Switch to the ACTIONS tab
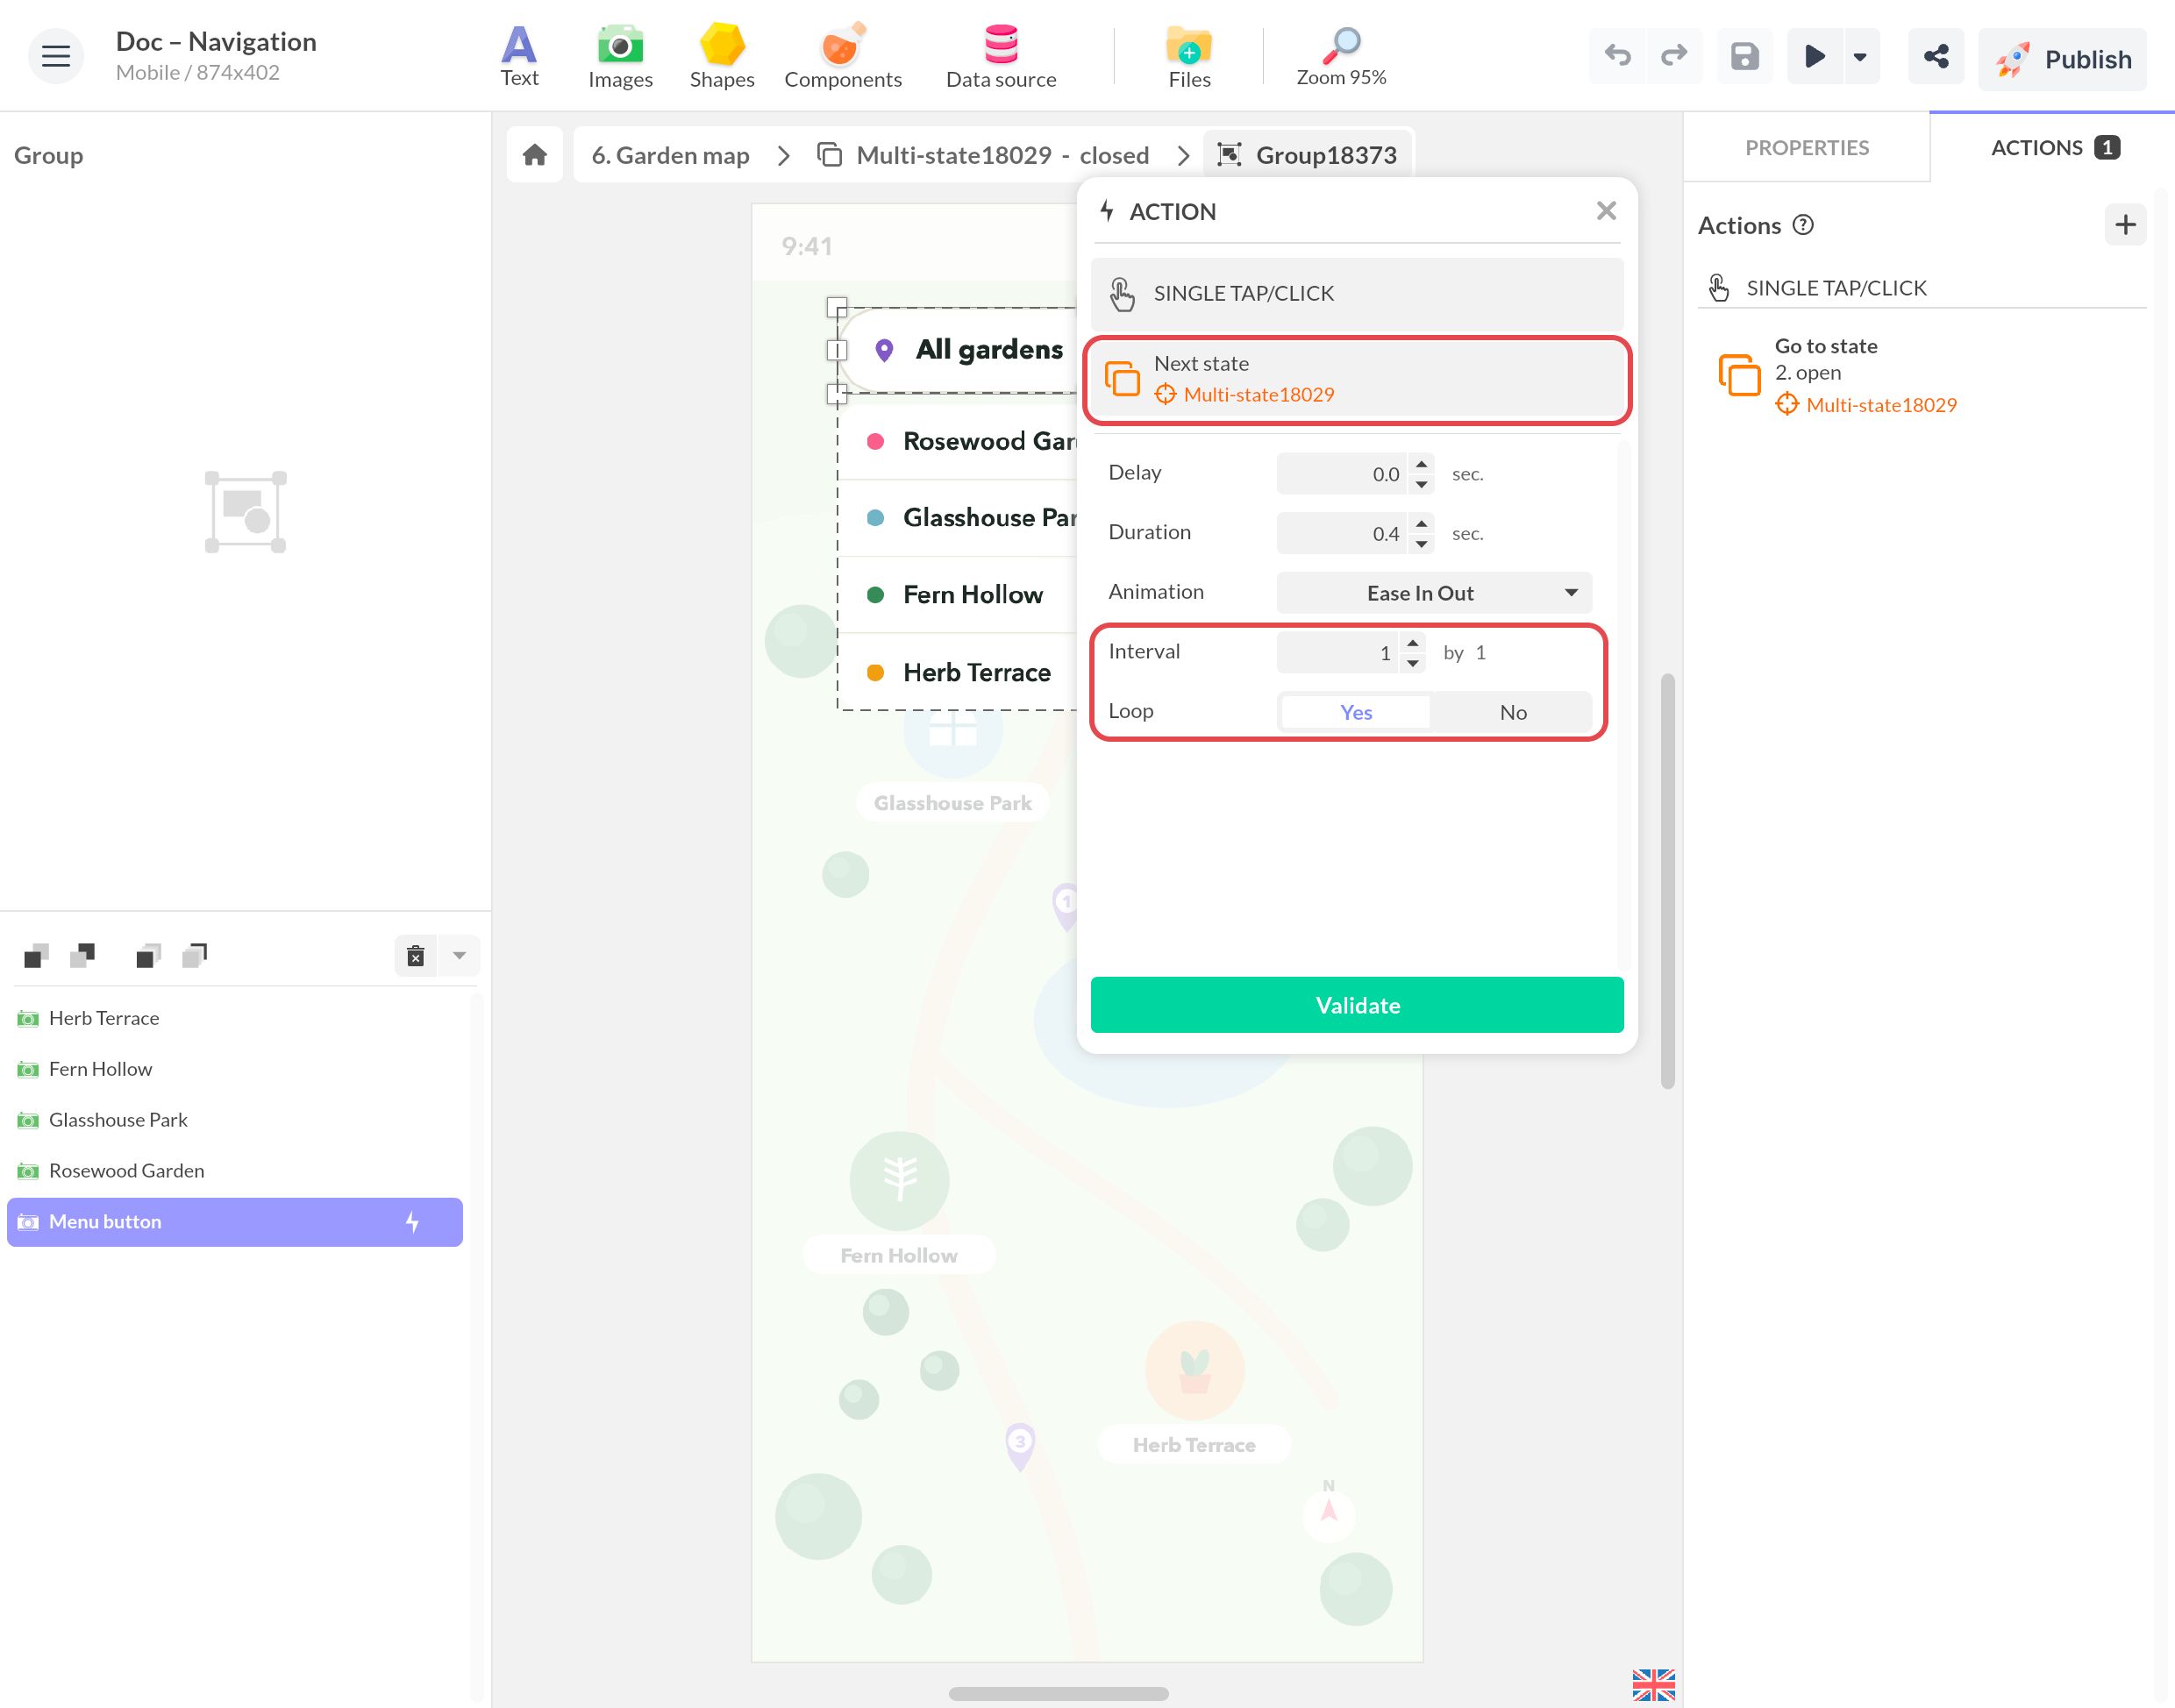Image resolution: width=2175 pixels, height=1708 pixels. point(2052,148)
